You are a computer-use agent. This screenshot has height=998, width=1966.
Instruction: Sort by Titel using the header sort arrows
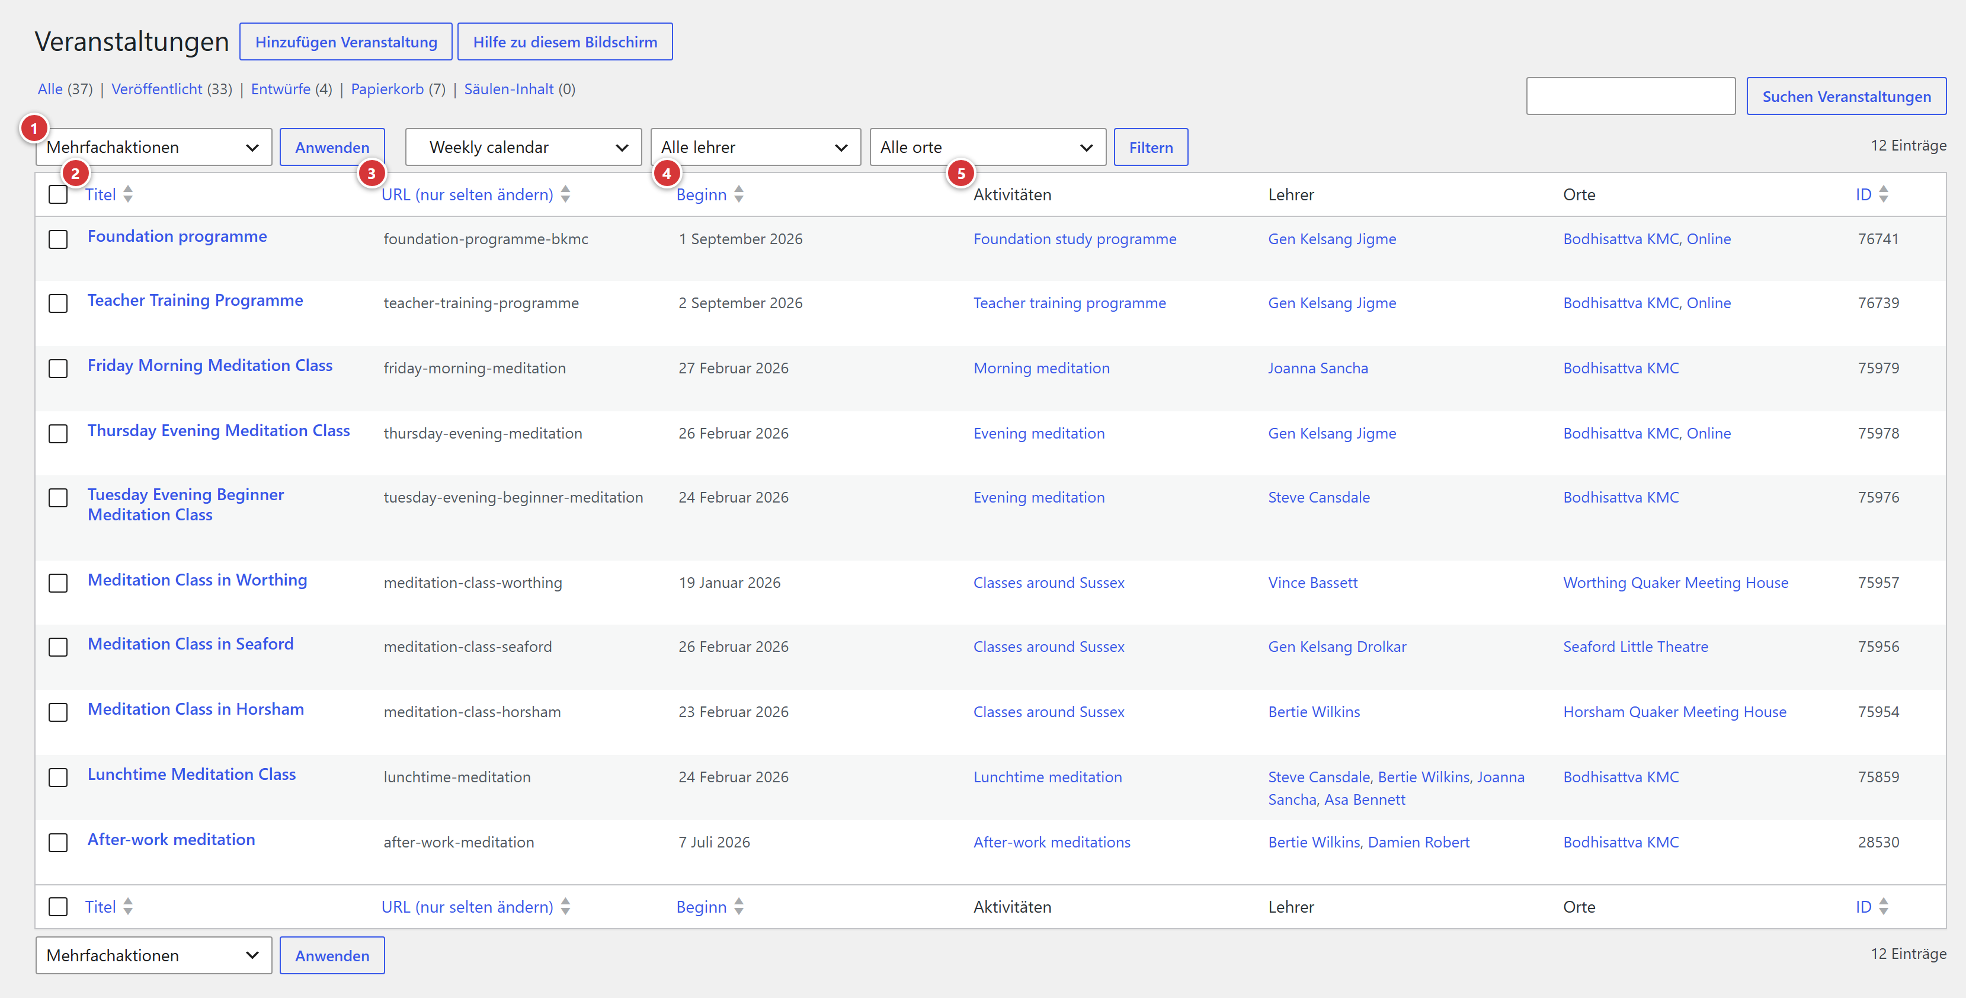coord(127,194)
